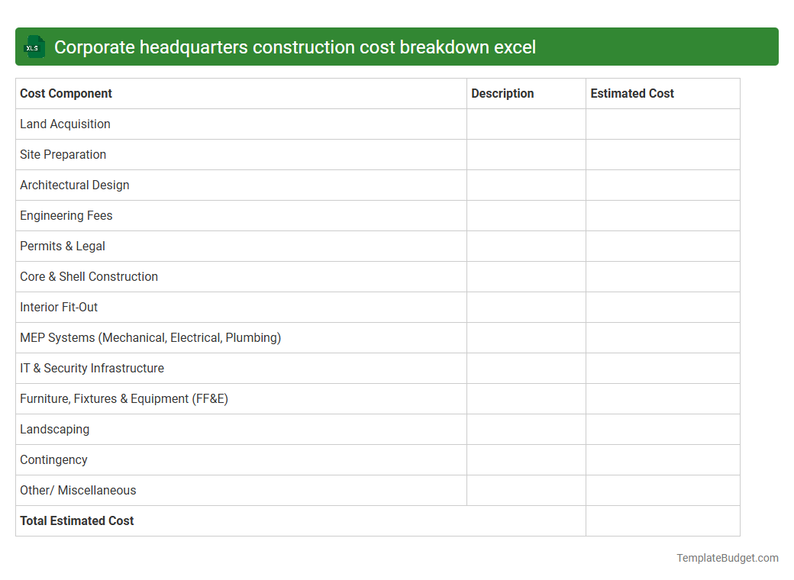Select the Landscaping cost row
794x580 pixels.
coord(54,429)
